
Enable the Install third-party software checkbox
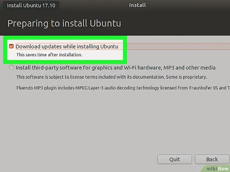(x=11, y=67)
